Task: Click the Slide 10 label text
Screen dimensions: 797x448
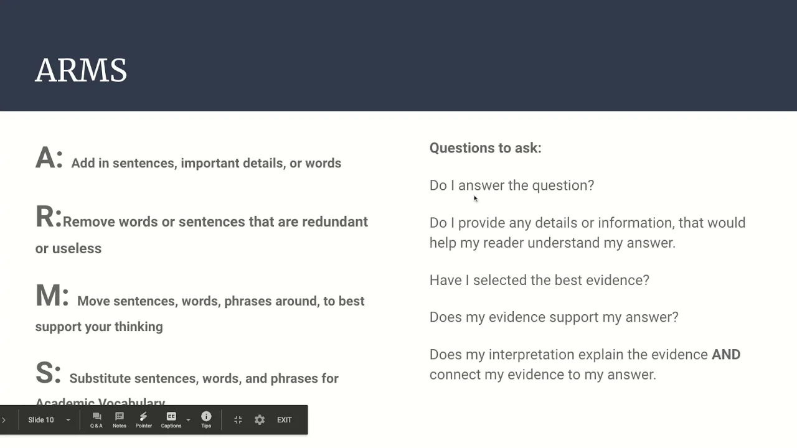Action: 41,420
